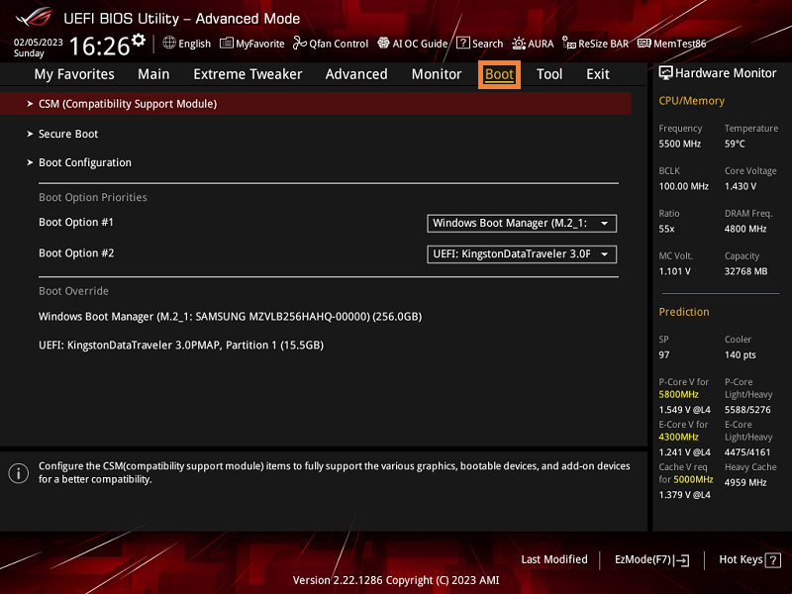Open the Boot Option #2 dropdown
Viewport: 792px width, 594px height.
[x=522, y=254]
